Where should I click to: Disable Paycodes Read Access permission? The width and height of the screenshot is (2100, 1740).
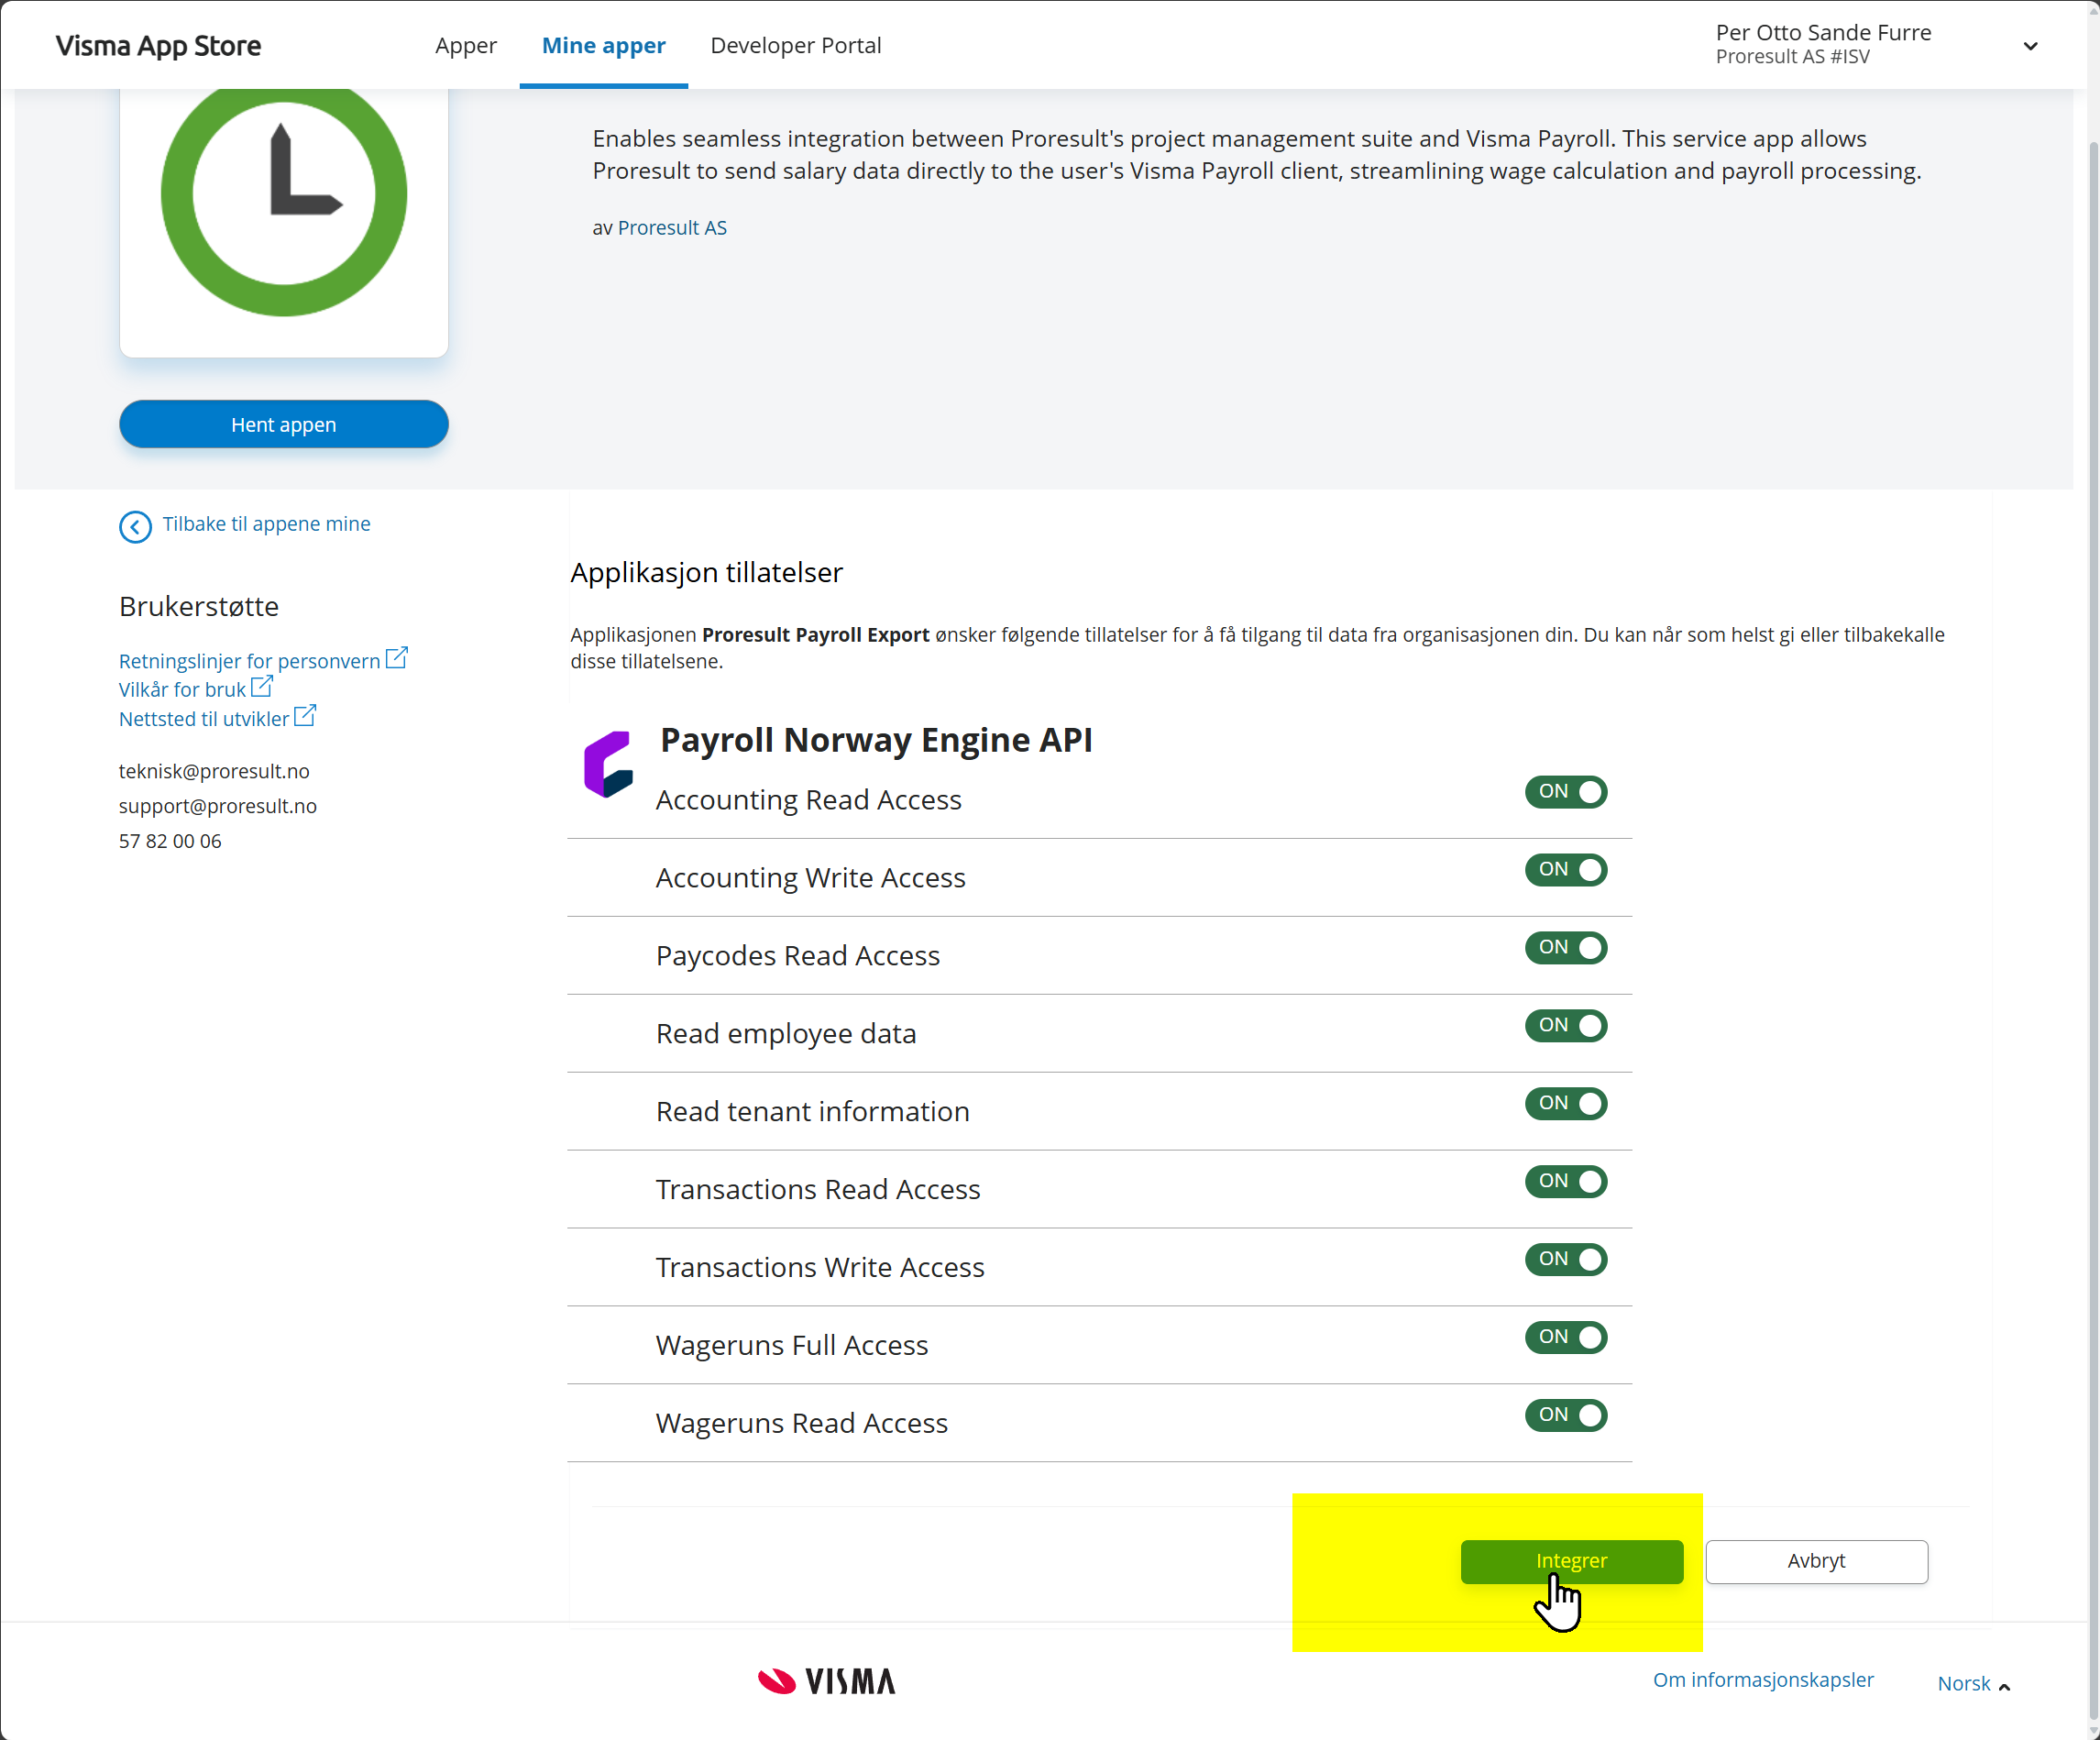pos(1565,948)
